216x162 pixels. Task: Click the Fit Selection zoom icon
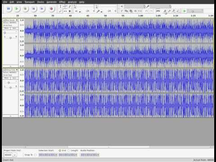(174, 11)
